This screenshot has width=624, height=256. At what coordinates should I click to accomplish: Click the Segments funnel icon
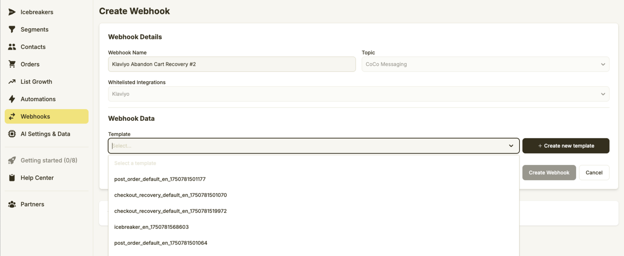12,29
